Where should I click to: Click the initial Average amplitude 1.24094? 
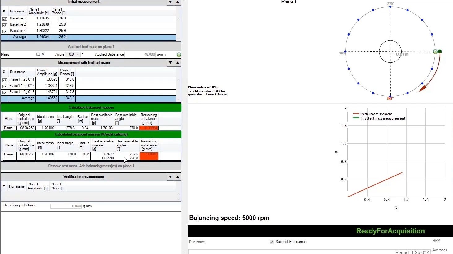point(43,37)
